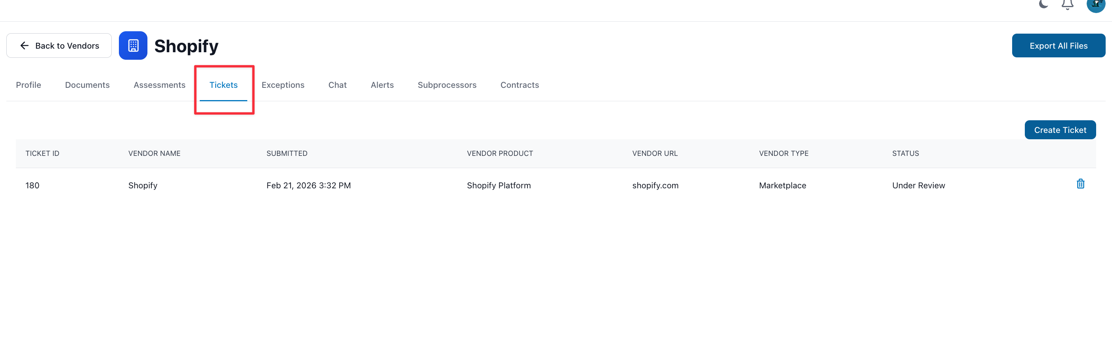
Task: Go to the Exceptions tab
Action: pos(283,85)
